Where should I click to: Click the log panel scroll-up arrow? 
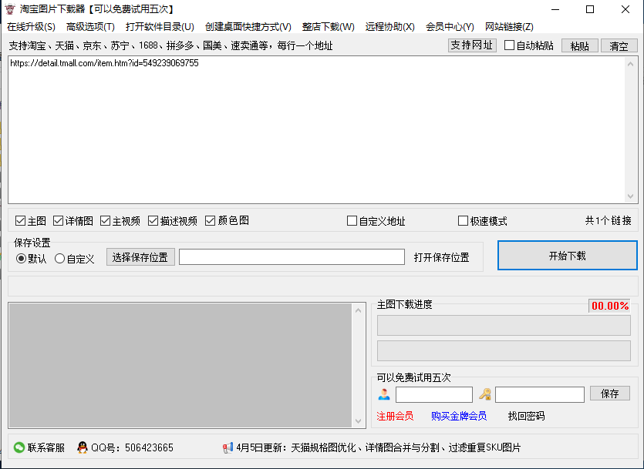pyautogui.click(x=358, y=310)
